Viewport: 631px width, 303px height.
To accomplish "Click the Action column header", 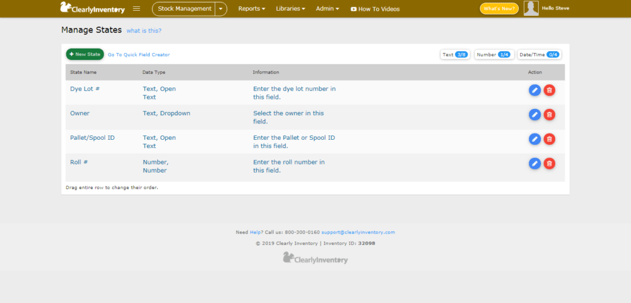I will pos(535,72).
